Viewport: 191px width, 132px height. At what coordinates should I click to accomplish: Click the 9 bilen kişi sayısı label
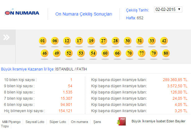click(x=19, y=86)
